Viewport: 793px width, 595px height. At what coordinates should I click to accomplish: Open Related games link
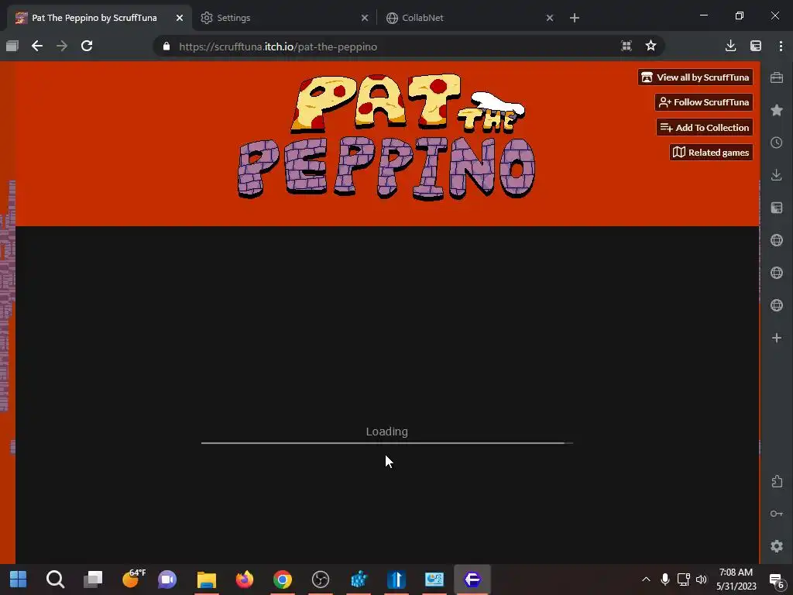(x=712, y=153)
